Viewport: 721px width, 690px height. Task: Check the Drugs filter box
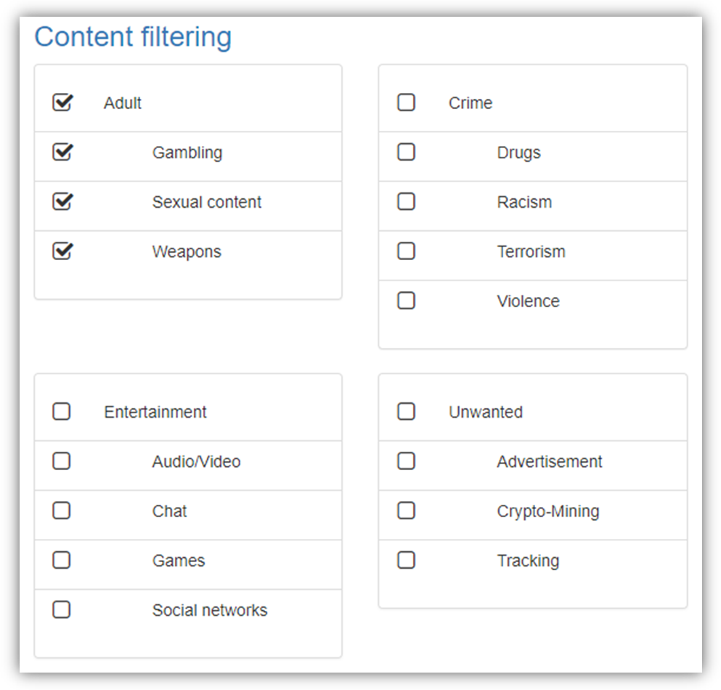(407, 152)
